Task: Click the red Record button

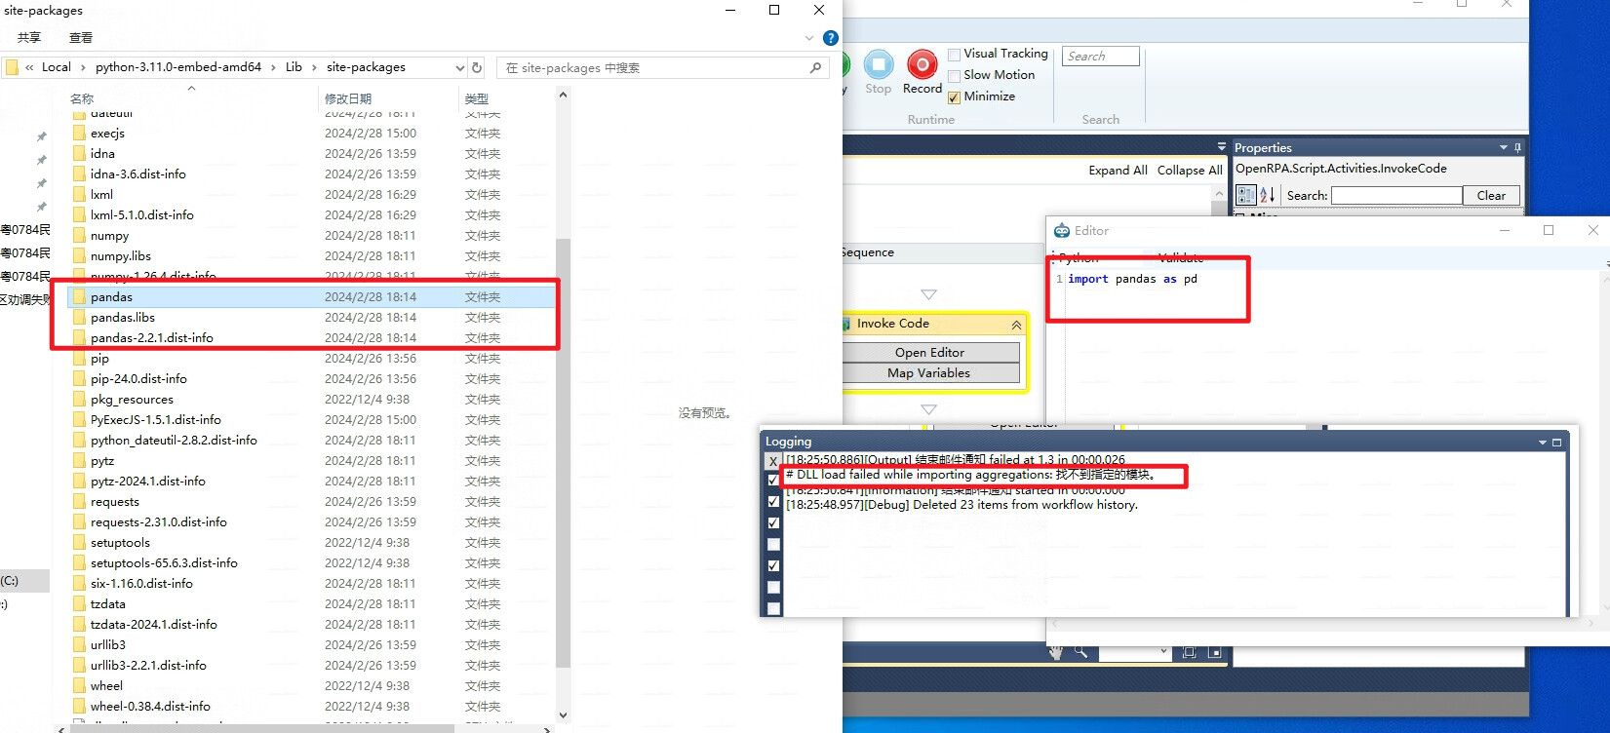Action: pos(922,65)
